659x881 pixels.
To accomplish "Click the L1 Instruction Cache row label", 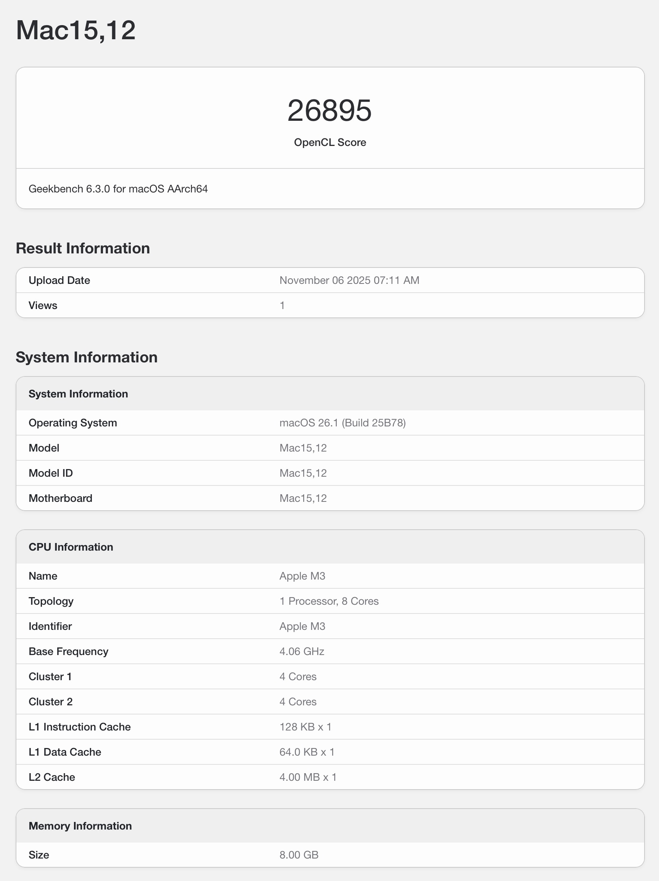I will (79, 727).
